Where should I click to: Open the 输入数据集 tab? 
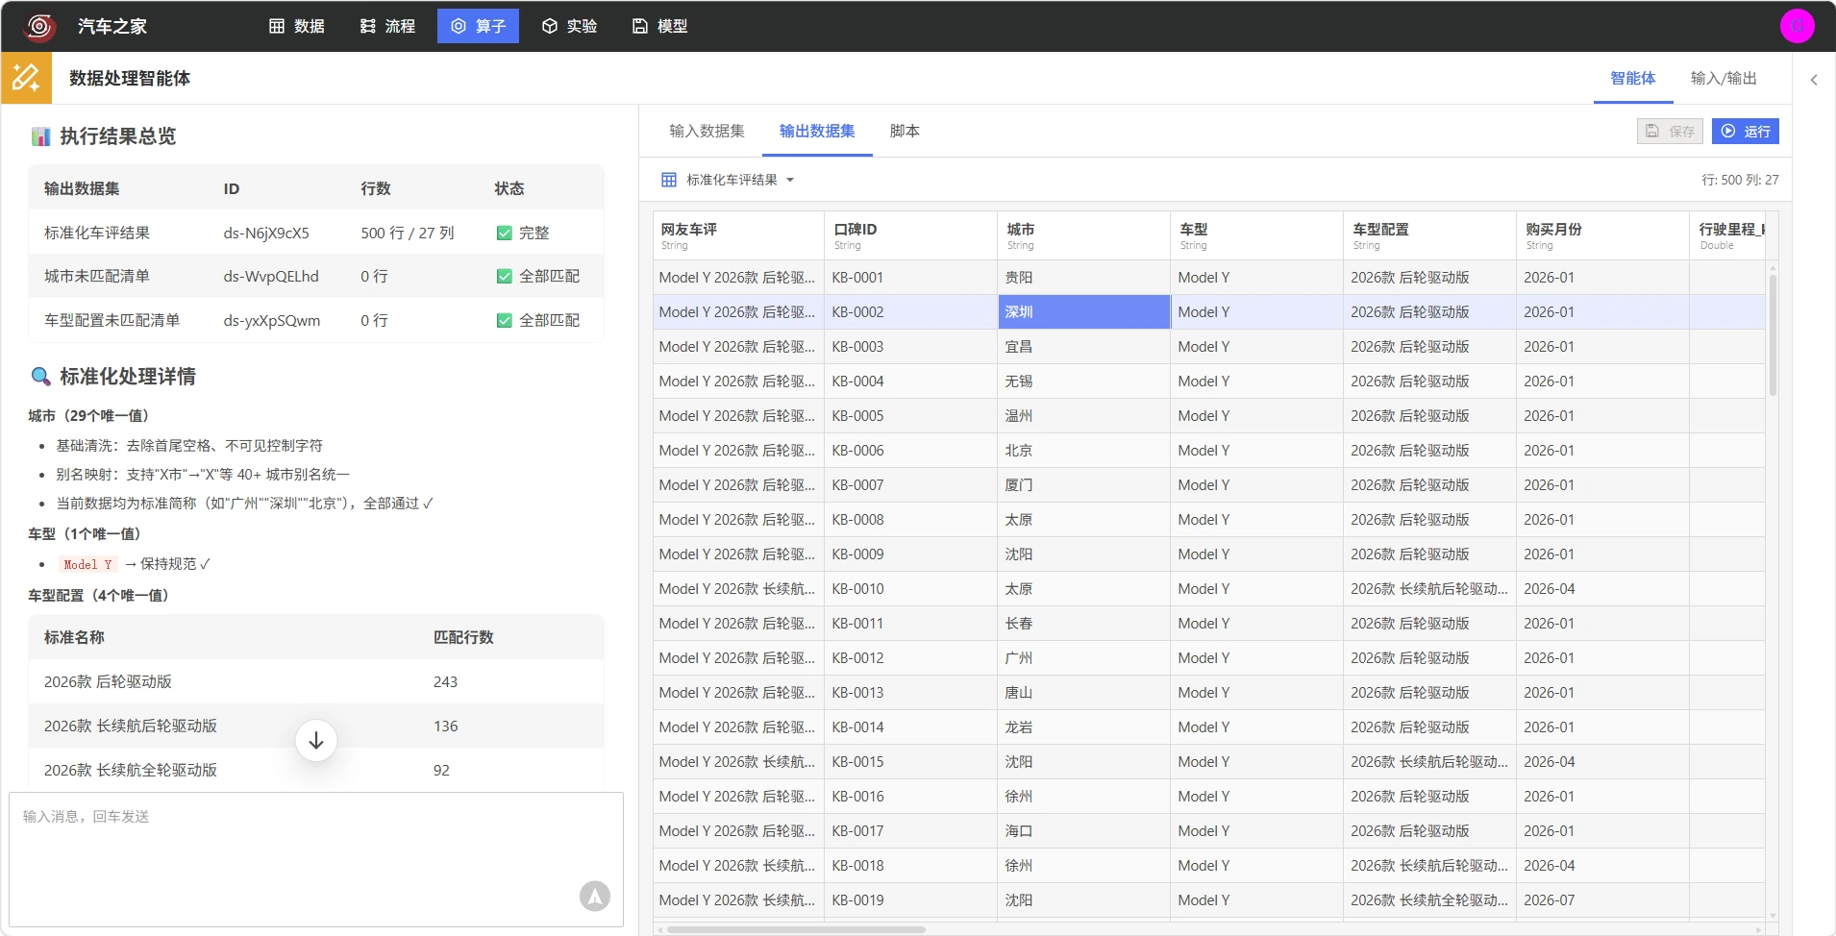pyautogui.click(x=707, y=131)
